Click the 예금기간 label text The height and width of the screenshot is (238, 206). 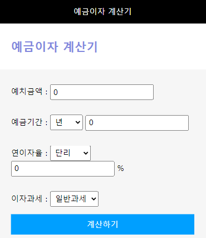click(x=27, y=122)
